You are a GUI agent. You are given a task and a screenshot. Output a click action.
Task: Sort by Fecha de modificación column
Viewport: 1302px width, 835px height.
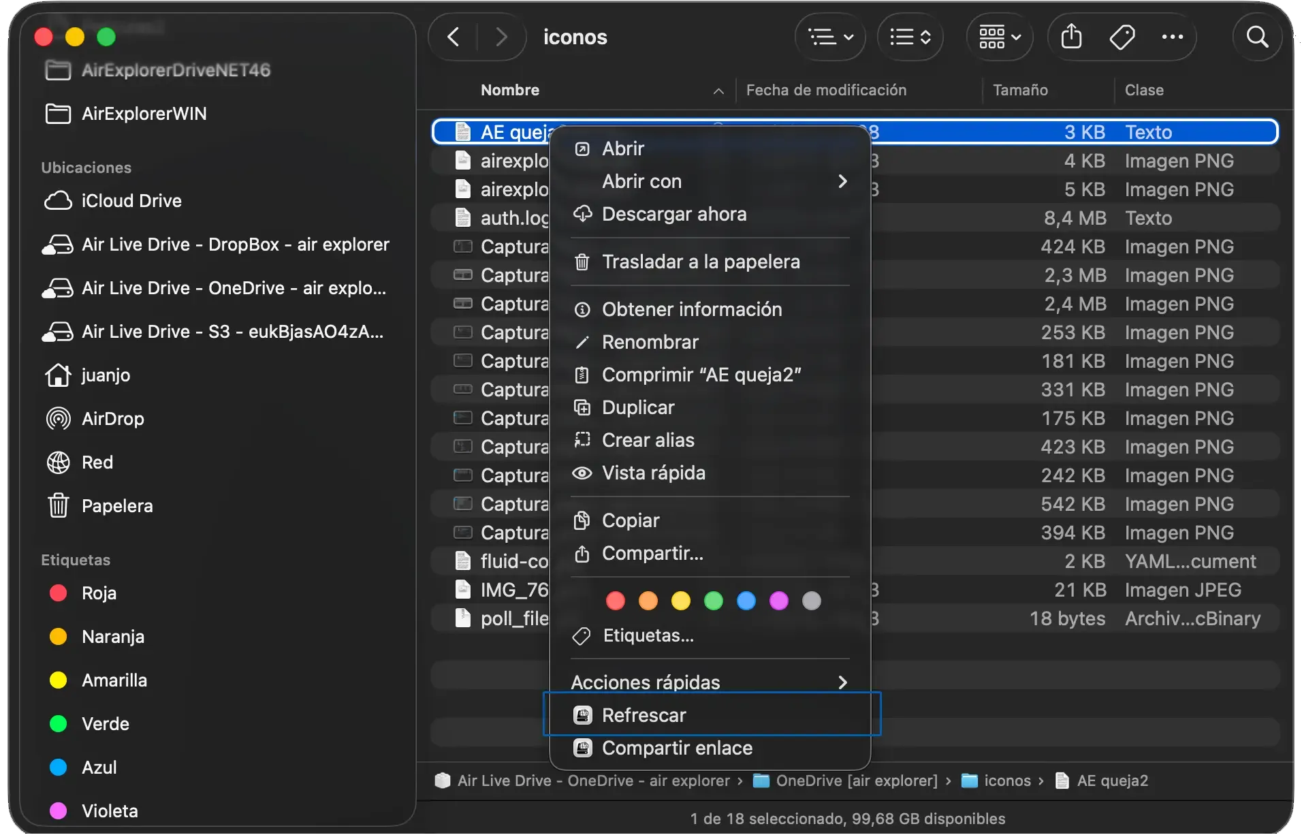point(826,90)
